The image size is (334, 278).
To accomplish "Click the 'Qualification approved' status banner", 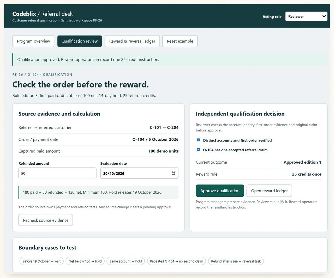I will [x=170, y=60].
